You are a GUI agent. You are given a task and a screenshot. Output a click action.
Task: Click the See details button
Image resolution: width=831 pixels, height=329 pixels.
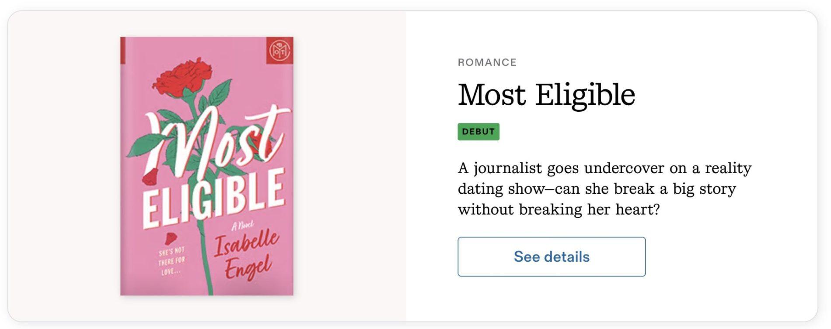551,257
